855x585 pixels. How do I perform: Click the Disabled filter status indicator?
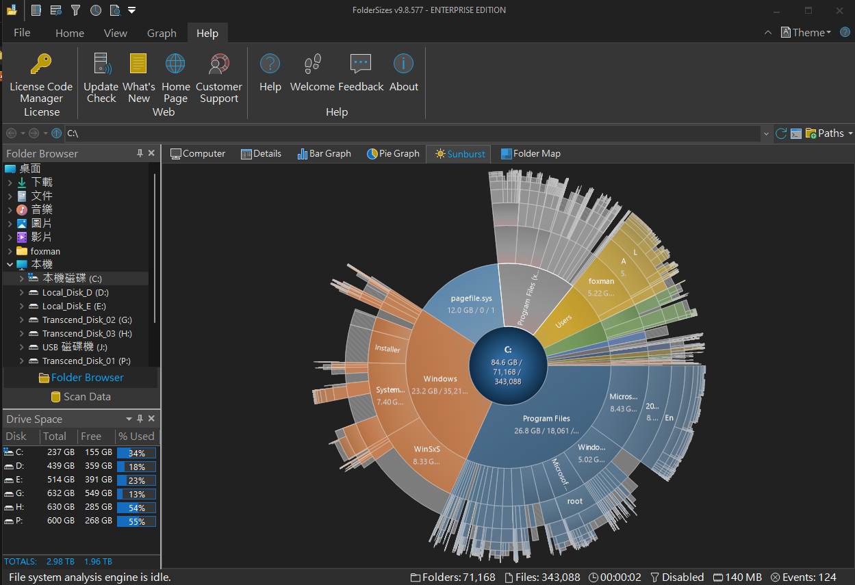click(676, 577)
